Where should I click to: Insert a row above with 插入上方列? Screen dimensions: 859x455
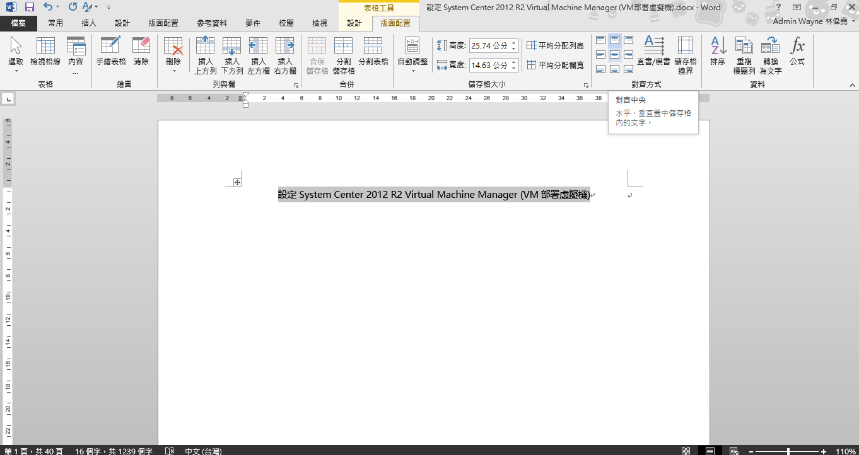click(206, 55)
